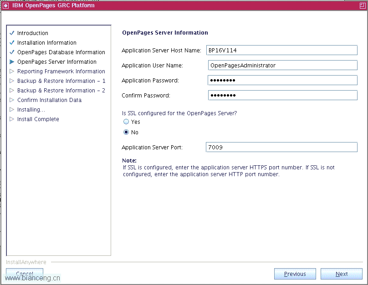Click the arrow beside Backup & Restore Information – 1
Viewport: 368px width, 285px height.
point(12,81)
